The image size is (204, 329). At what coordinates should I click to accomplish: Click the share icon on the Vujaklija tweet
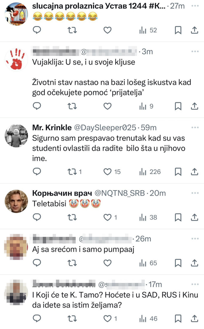[x=194, y=105]
